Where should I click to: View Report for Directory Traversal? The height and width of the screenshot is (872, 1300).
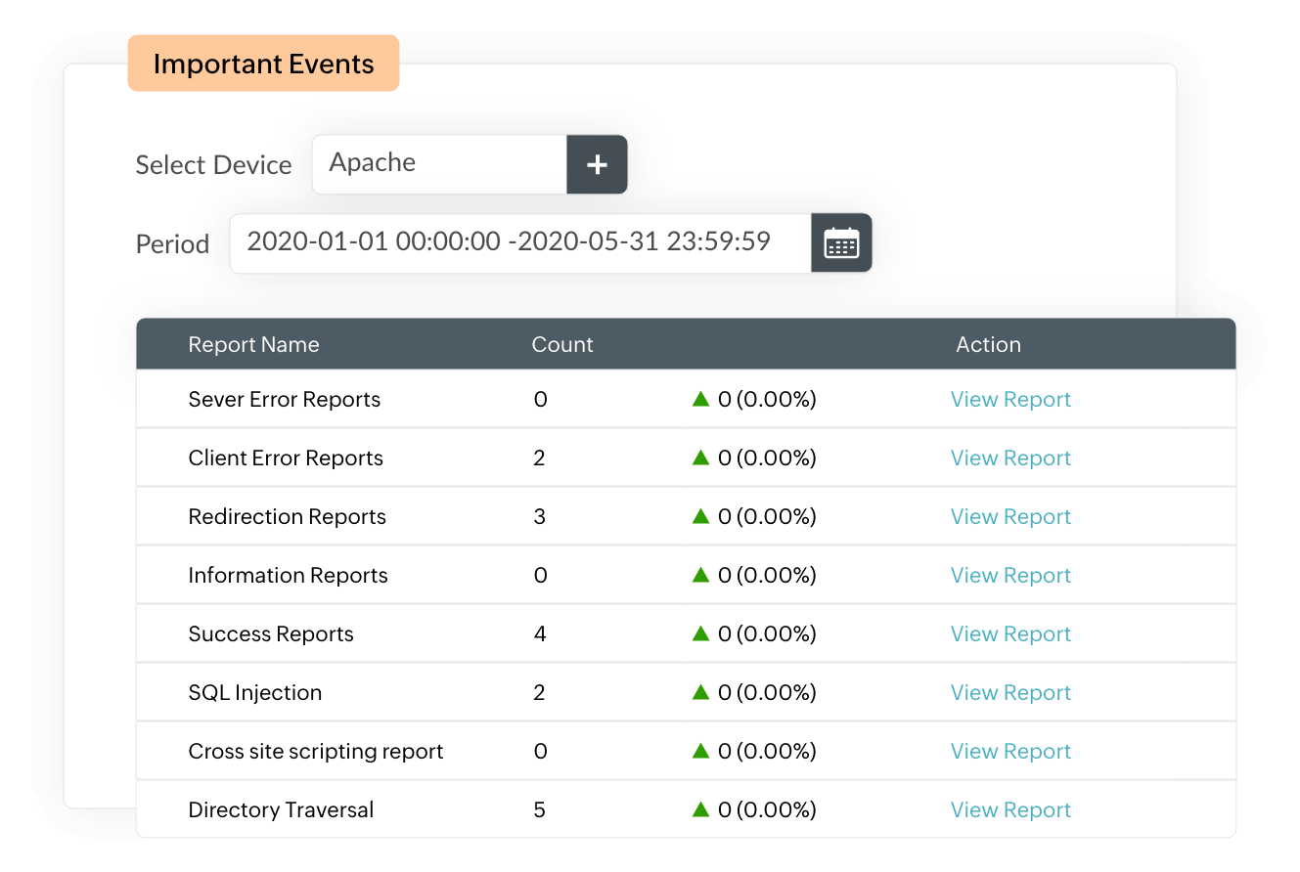pyautogui.click(x=1010, y=809)
